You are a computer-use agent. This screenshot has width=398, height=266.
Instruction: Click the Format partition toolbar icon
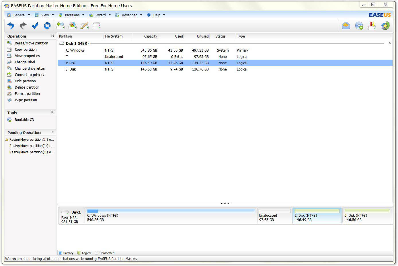pos(84,26)
